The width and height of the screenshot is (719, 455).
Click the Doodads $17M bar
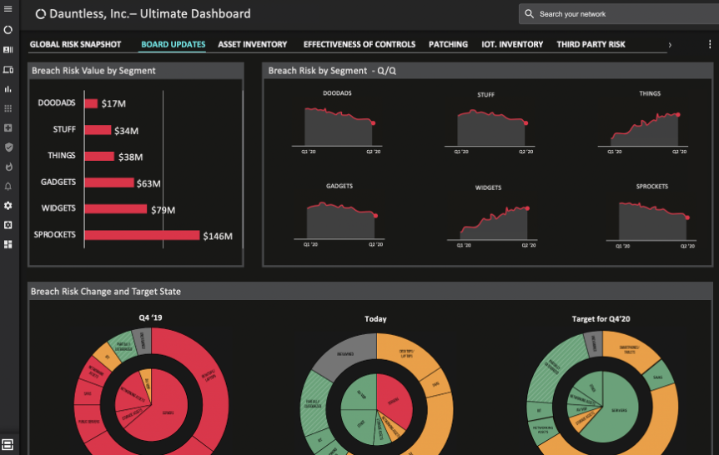point(91,103)
